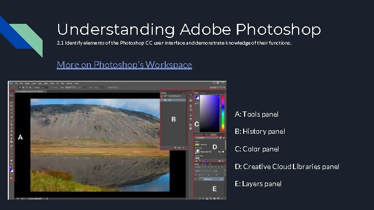Screen dimensions: 374x210
Task: Open the library selection dropdown
Action: click(207, 138)
